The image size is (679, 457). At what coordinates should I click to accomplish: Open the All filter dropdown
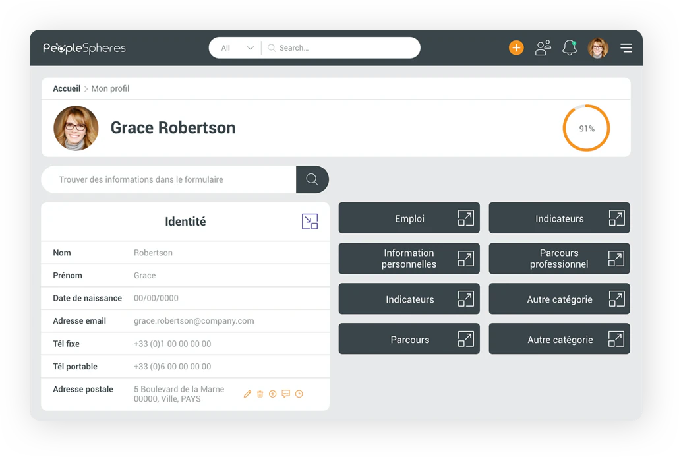pos(237,47)
